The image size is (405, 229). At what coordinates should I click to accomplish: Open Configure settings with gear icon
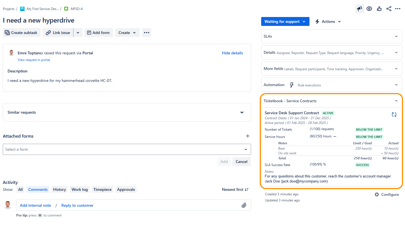click(x=387, y=194)
